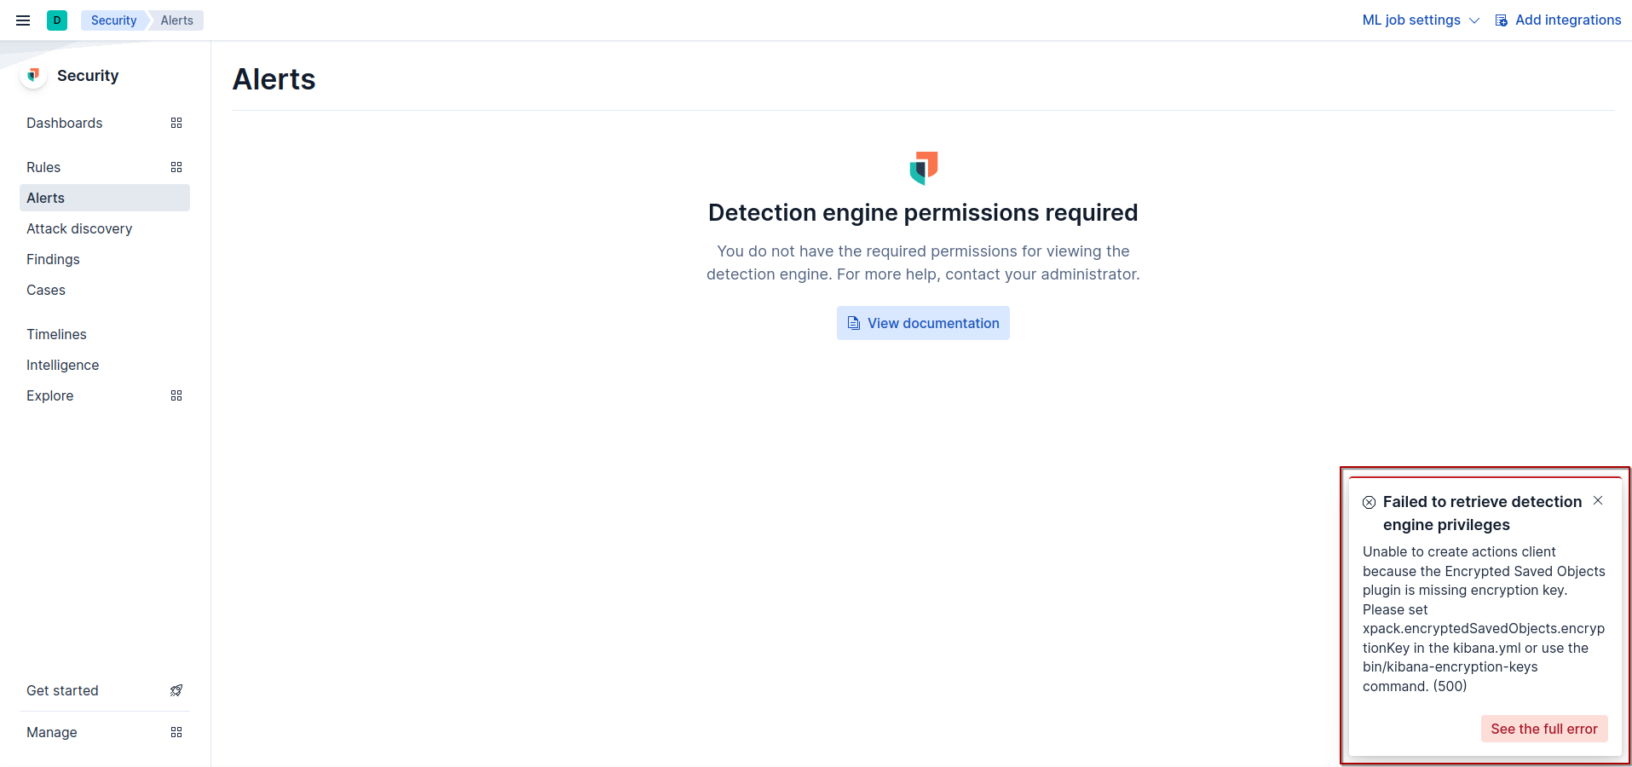Open the Explore submenu grid icon

pos(176,395)
